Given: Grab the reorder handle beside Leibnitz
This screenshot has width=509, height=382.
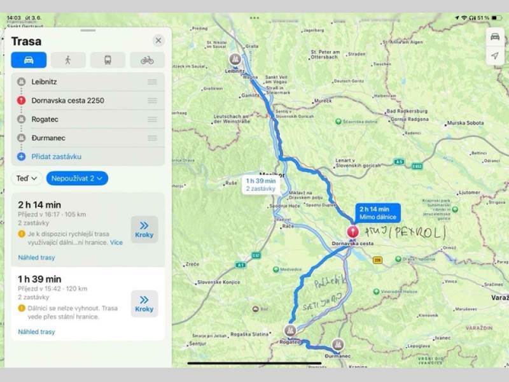Looking at the screenshot, I should 152,82.
